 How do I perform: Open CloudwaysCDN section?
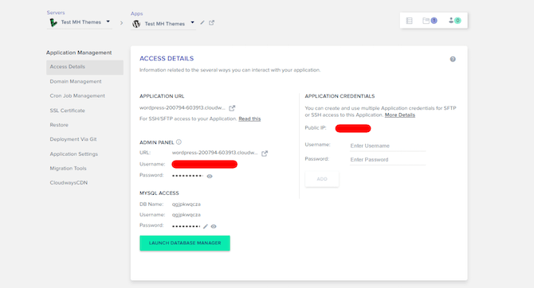point(69,183)
